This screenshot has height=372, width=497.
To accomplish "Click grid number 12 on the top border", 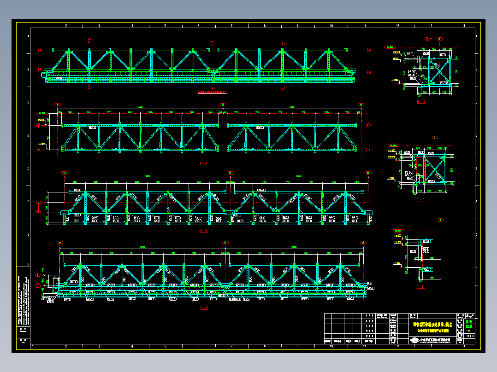I will [x=397, y=26].
